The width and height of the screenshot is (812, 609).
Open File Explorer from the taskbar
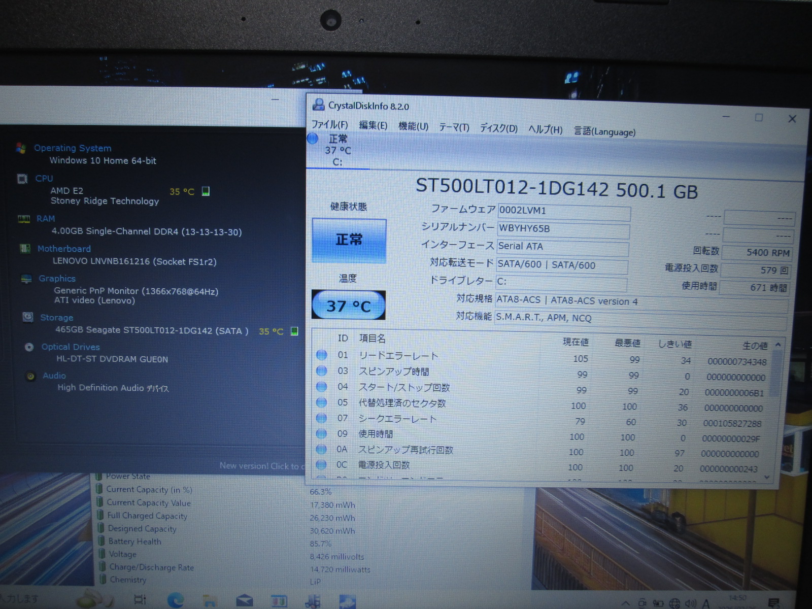(210, 601)
